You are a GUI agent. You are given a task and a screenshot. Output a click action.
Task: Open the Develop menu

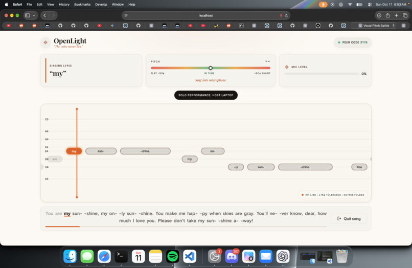coord(101,5)
